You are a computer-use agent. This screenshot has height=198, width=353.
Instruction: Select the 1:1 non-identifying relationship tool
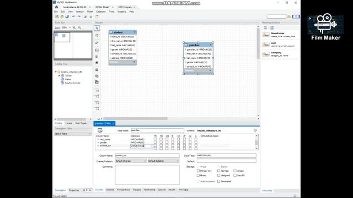(97, 91)
